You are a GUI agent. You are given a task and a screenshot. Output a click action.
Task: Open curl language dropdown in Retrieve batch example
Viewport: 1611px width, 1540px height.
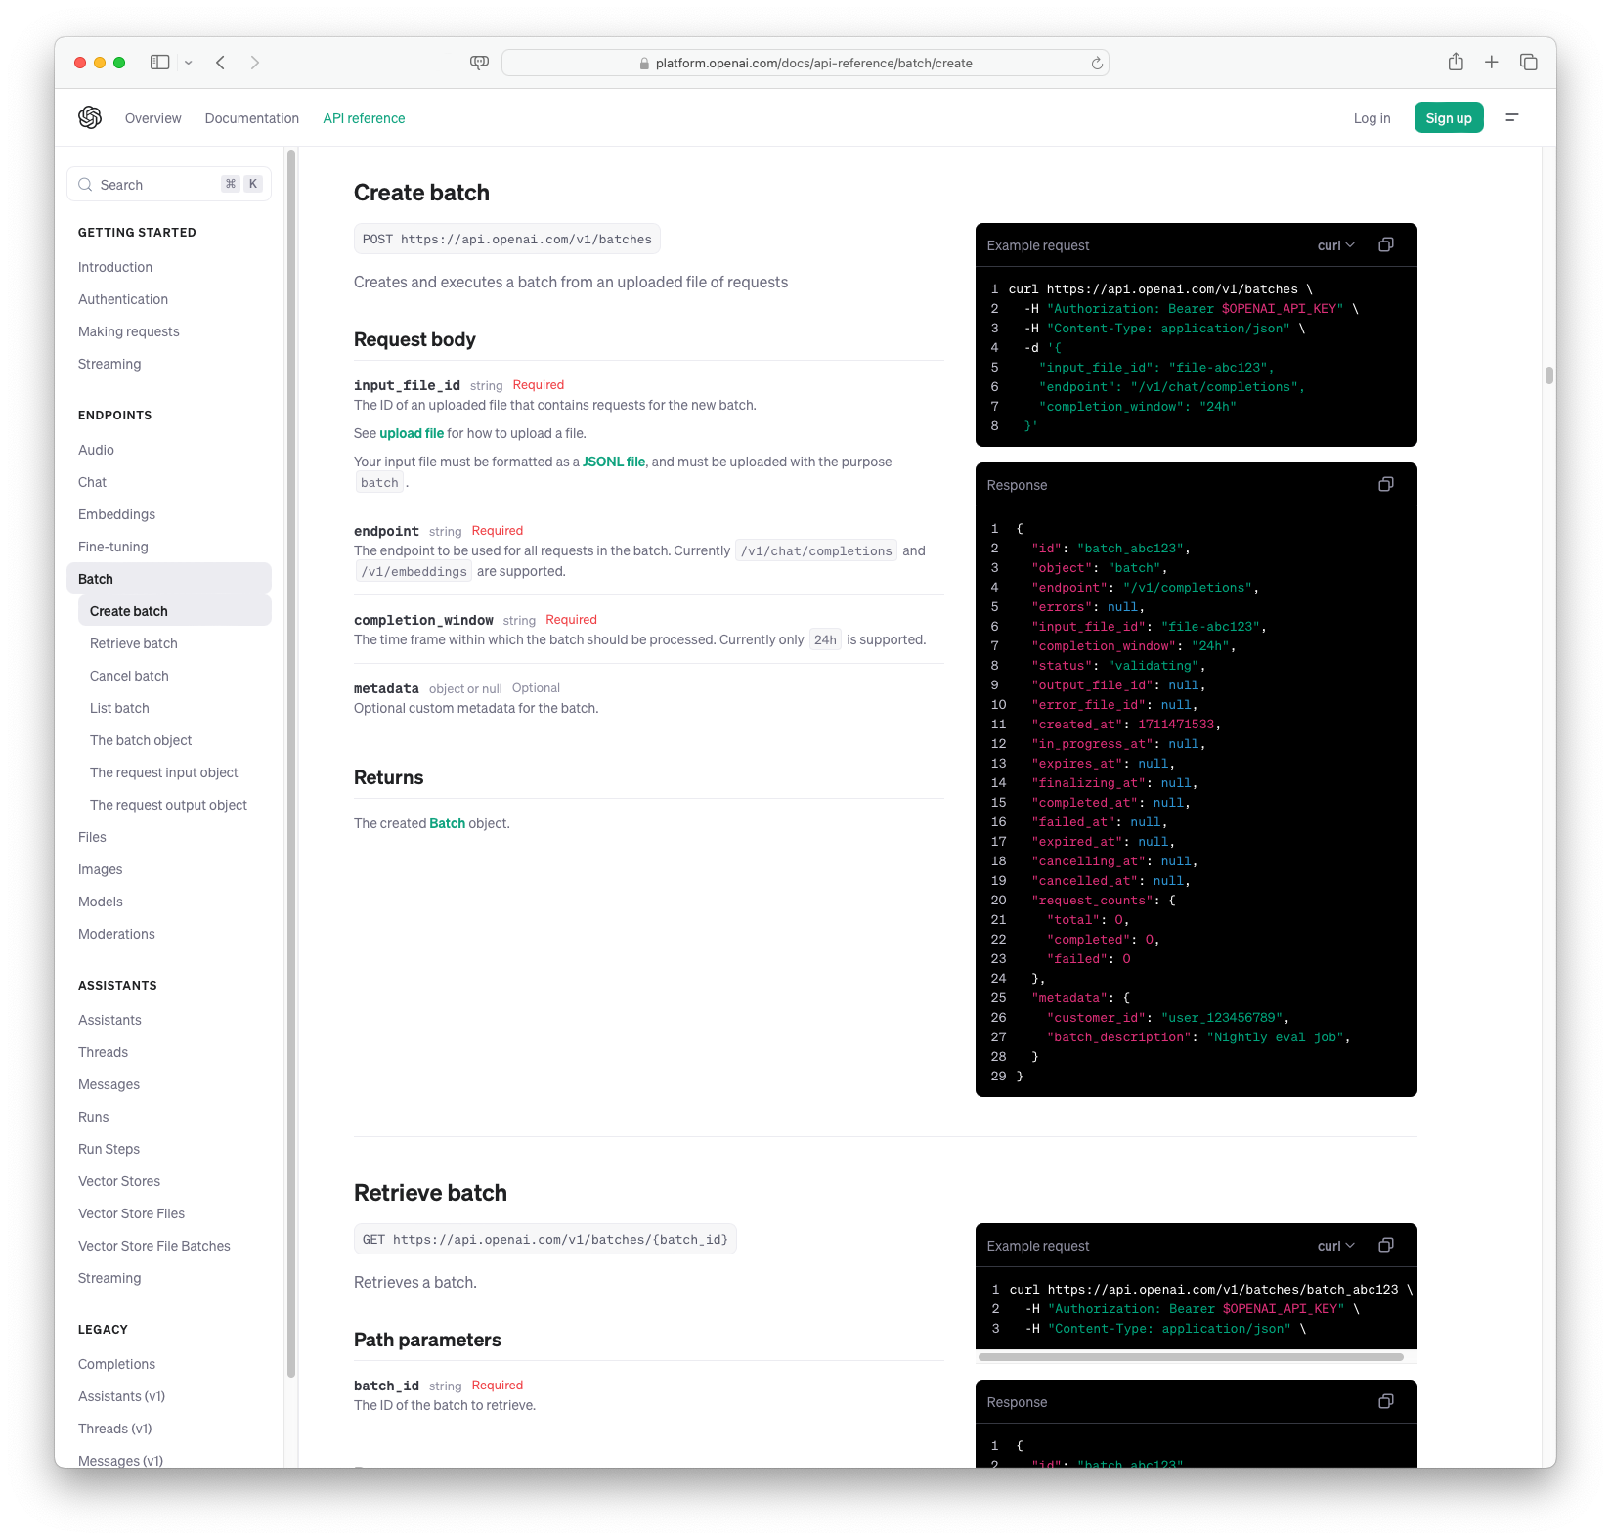coord(1336,1246)
